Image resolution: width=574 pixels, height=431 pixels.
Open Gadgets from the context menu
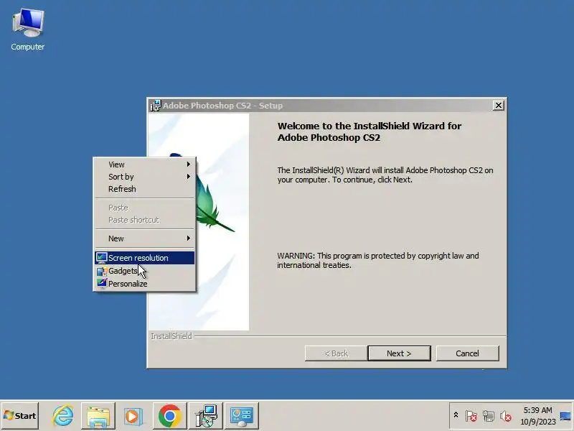click(x=145, y=271)
